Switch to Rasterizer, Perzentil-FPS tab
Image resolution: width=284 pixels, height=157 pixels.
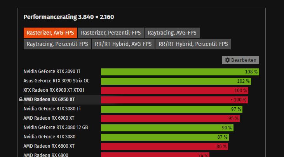111,33
